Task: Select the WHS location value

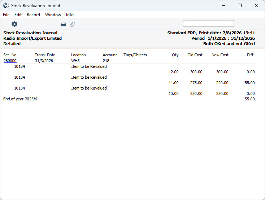Action: point(75,61)
